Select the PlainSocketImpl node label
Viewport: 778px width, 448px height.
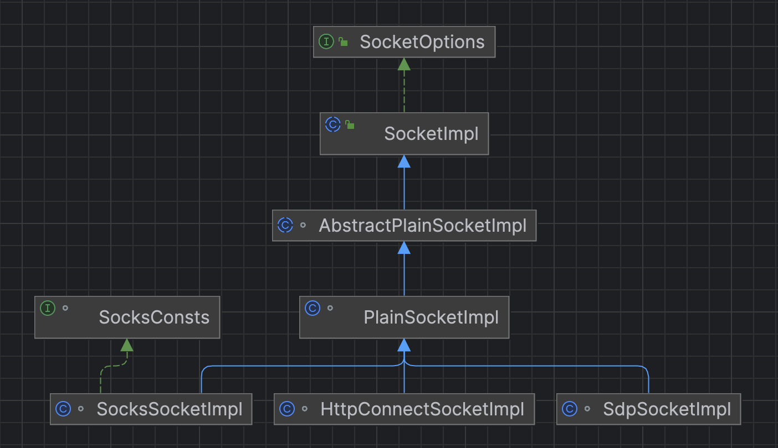(x=431, y=317)
